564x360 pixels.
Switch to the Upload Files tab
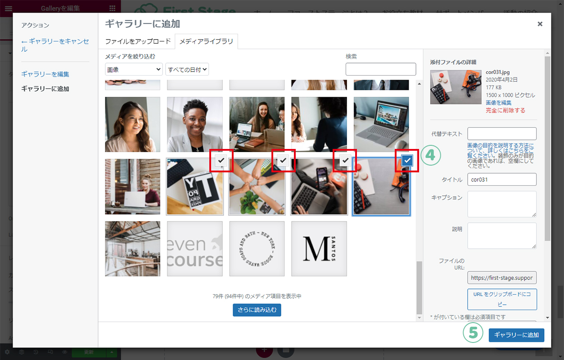click(138, 41)
